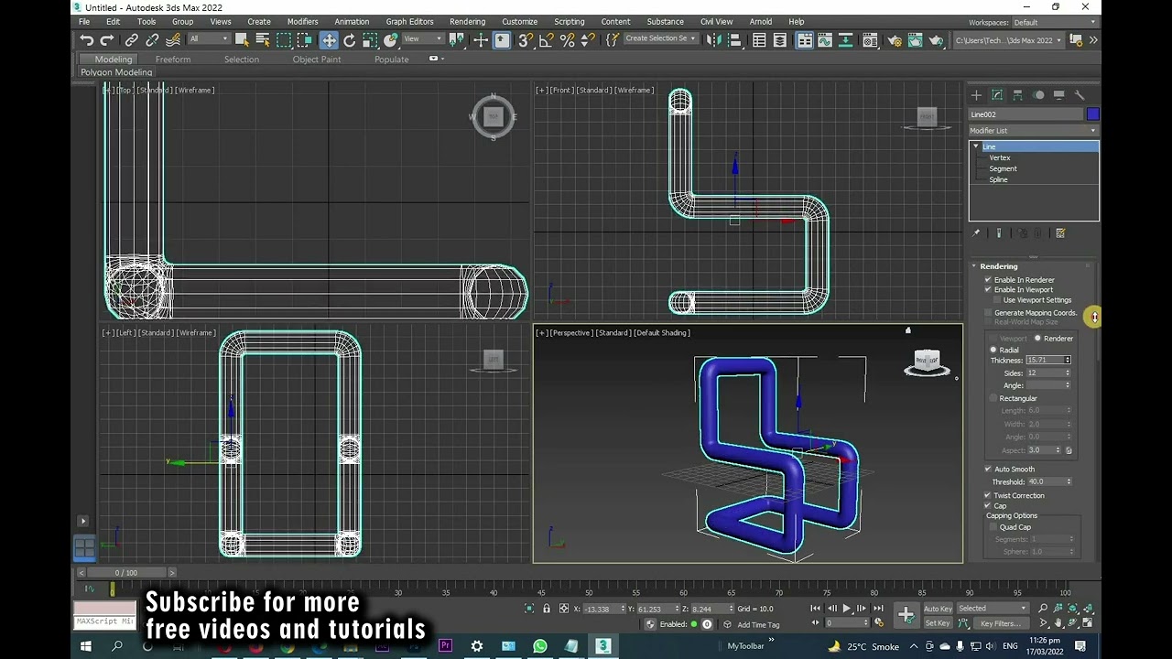Click the Align tool icon
The height and width of the screenshot is (659, 1172).
pyautogui.click(x=734, y=40)
